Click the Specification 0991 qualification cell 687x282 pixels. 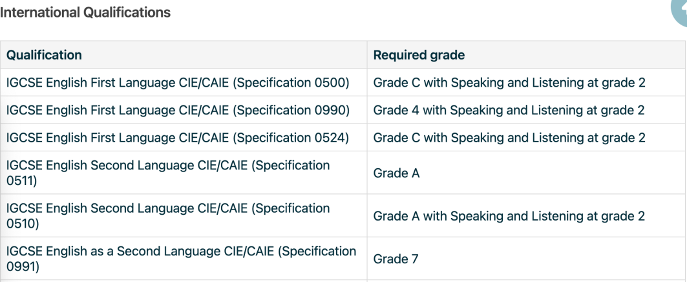(x=184, y=259)
